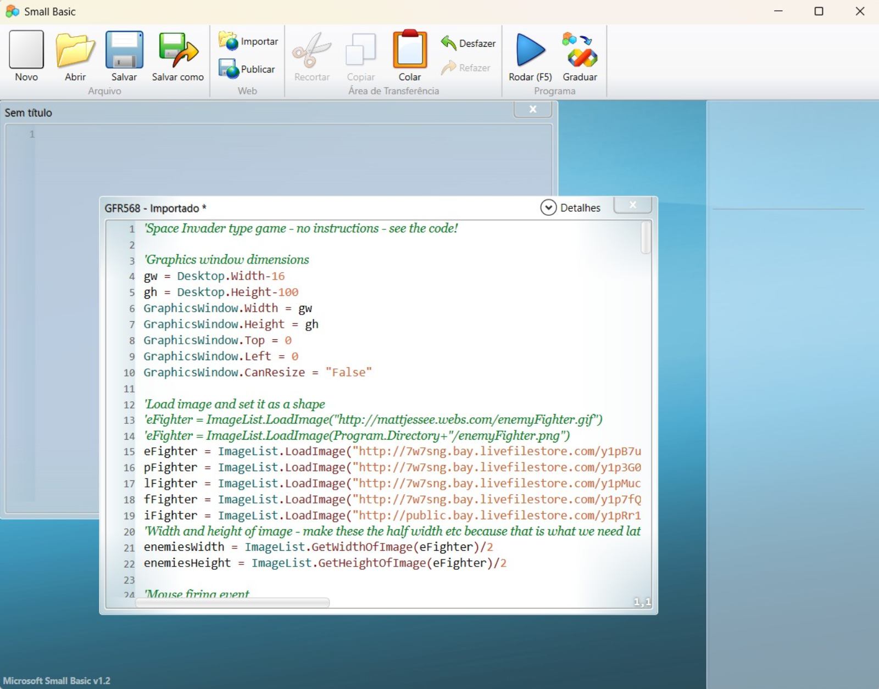Image resolution: width=879 pixels, height=689 pixels.
Task: Click code line 'gh = Desktop.Height-100'
Action: coord(221,292)
